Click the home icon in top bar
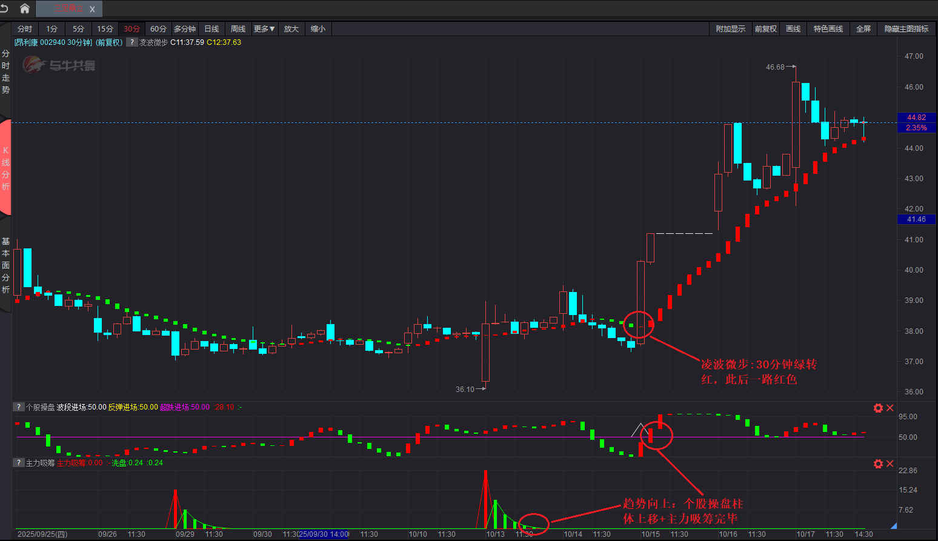Viewport: 938px width, 541px height. (25, 8)
